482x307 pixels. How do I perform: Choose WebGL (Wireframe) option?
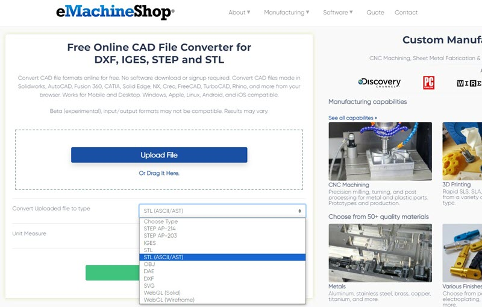coord(169,300)
